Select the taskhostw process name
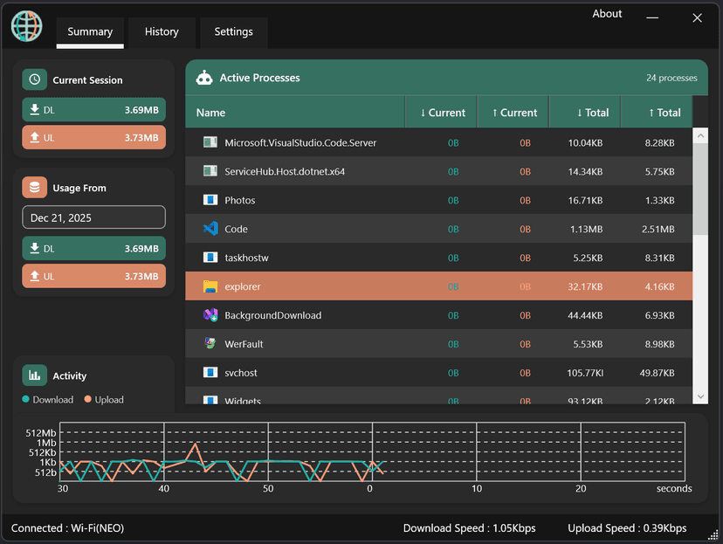 247,258
